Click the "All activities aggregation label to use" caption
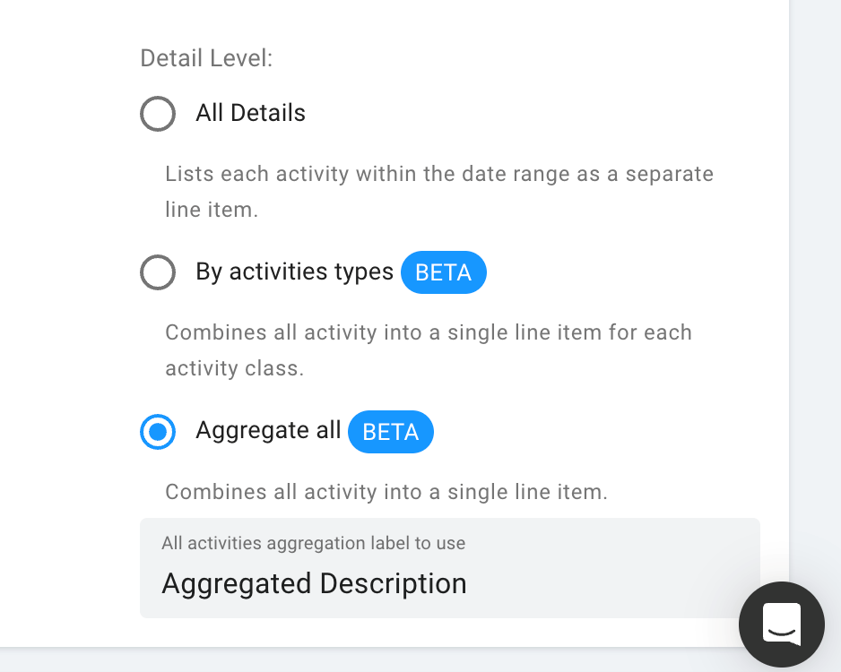 313,543
